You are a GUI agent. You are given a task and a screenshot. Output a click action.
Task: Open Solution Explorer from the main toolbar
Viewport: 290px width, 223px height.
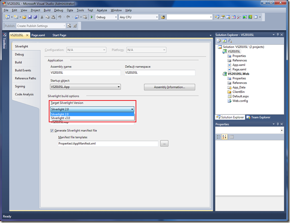coord(217,17)
